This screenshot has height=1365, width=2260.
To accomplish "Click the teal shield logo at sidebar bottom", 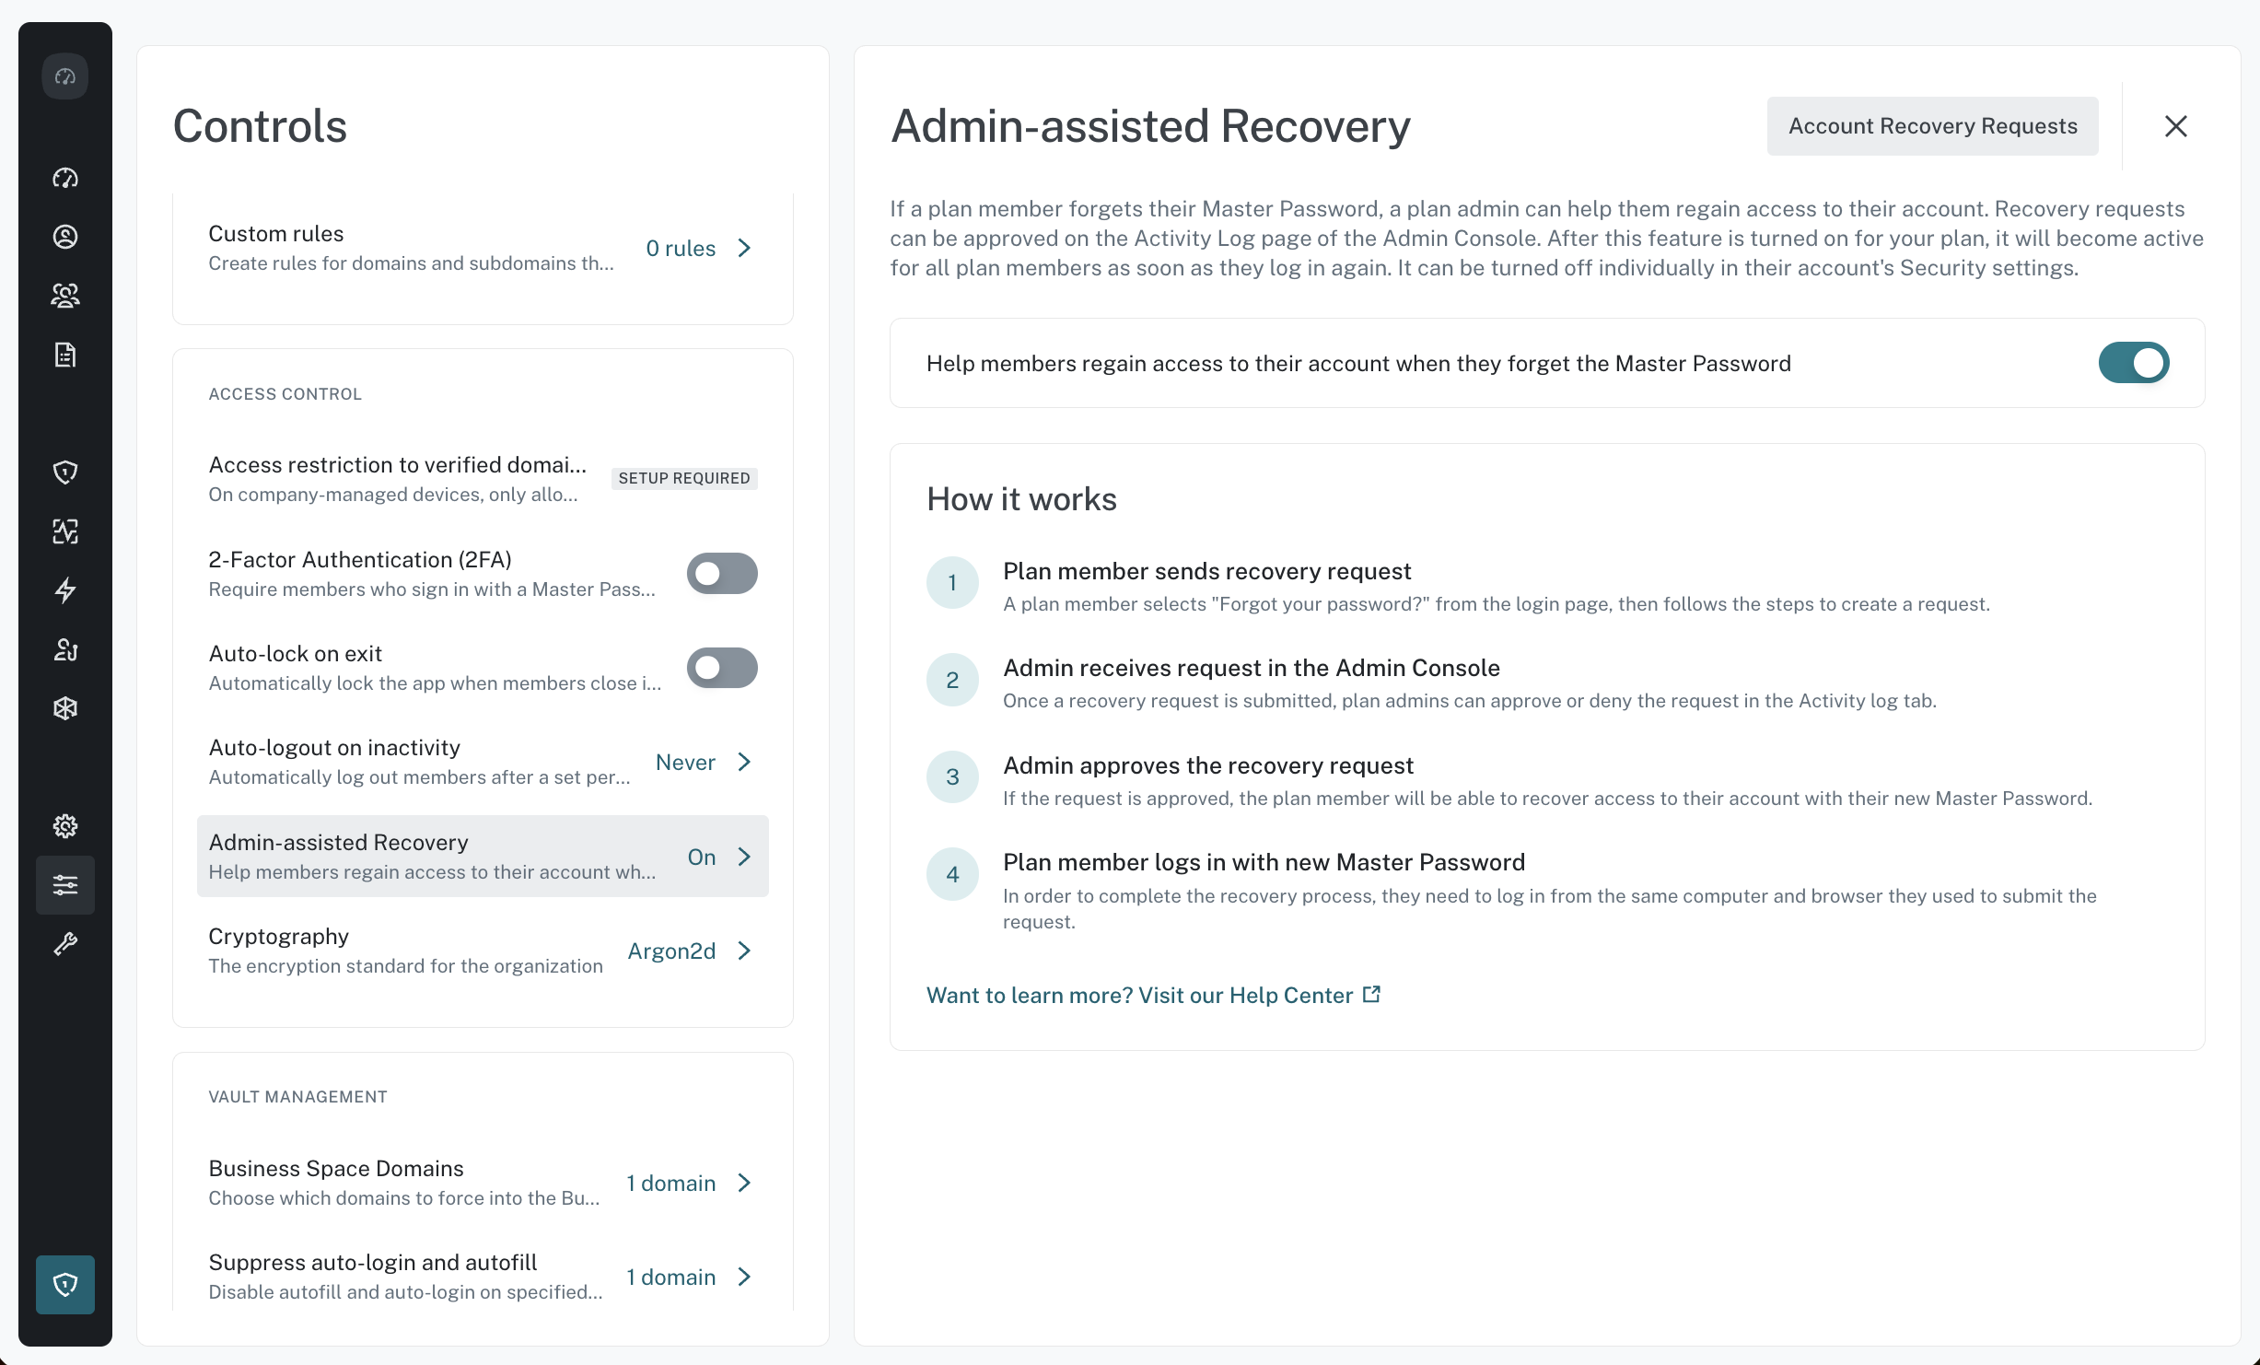I will (64, 1285).
